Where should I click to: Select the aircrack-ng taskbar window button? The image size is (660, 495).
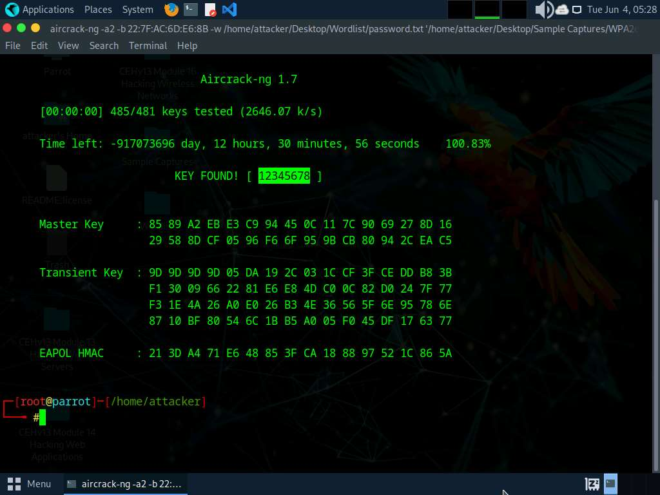coord(125,483)
